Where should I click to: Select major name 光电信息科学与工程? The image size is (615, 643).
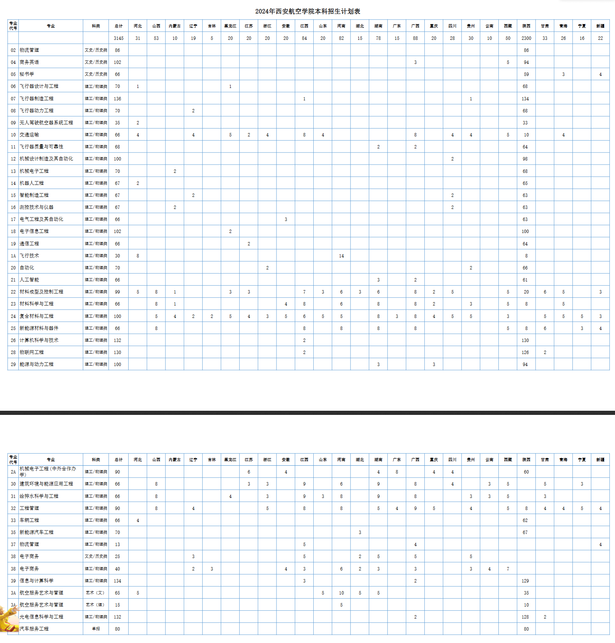[x=41, y=617]
